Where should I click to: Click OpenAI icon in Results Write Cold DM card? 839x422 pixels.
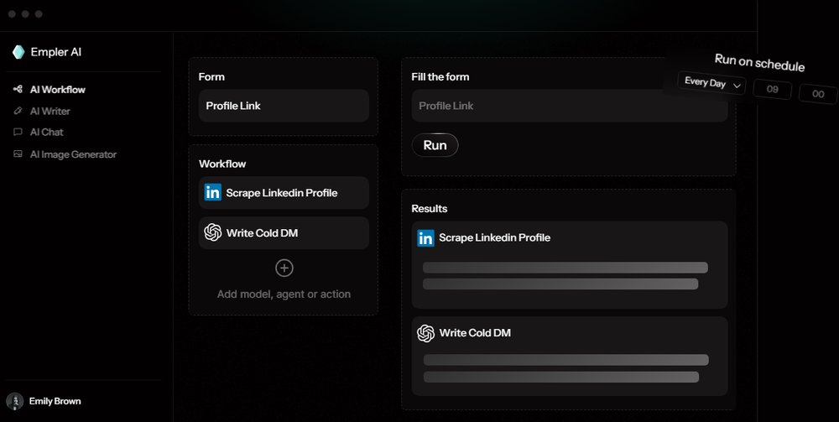[426, 333]
